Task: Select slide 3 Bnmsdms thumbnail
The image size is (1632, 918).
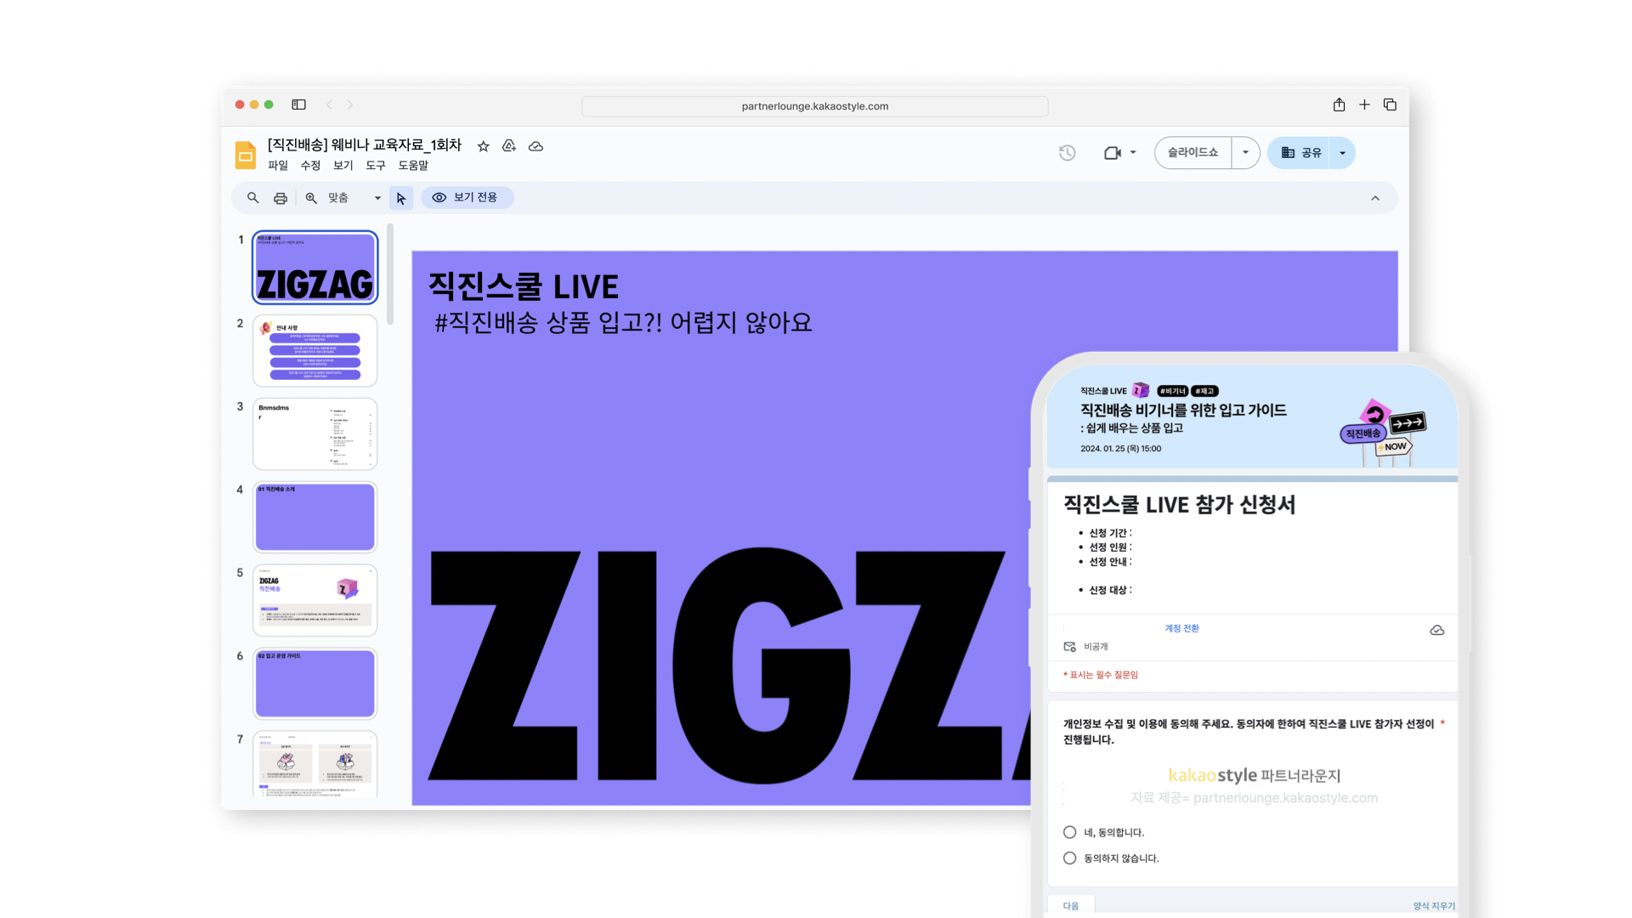Action: click(315, 434)
